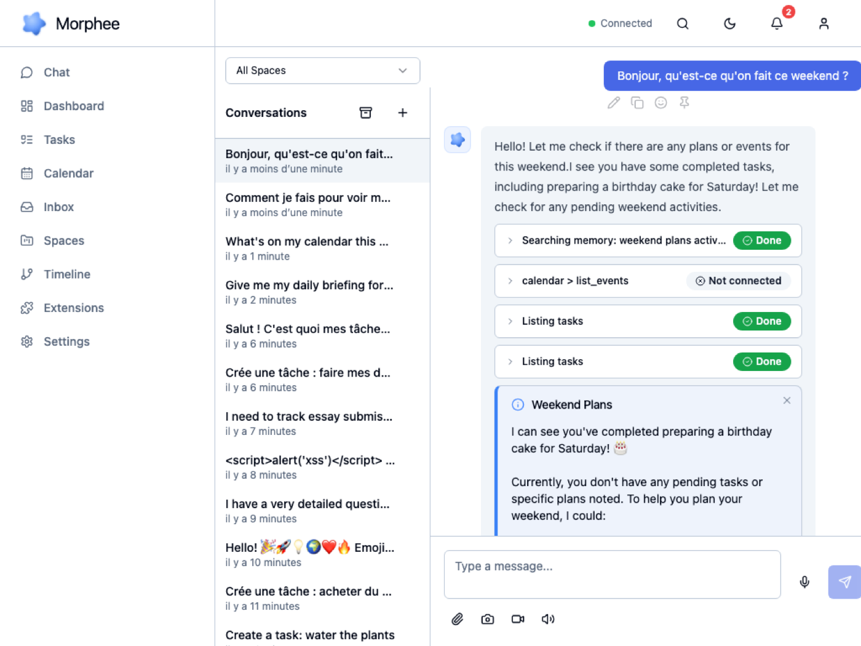Expand the calendar list_events step details
This screenshot has width=861, height=646.
tap(510, 281)
